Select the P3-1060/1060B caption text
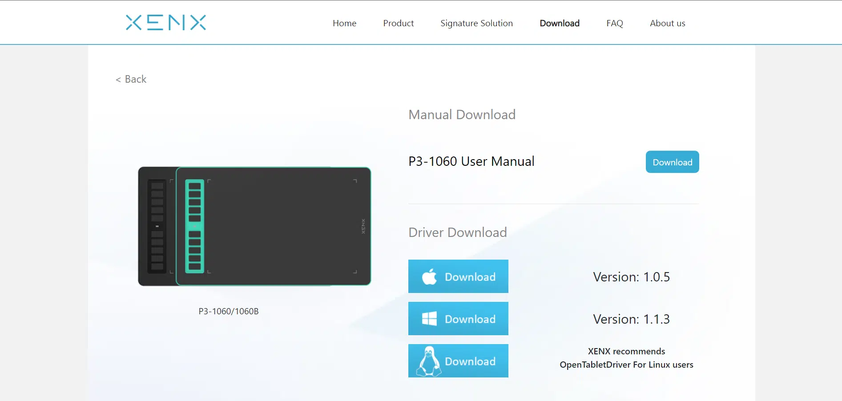 [x=229, y=311]
